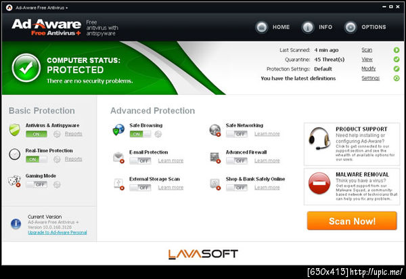
Task: Click green check icon next to View
Action: click(397, 60)
